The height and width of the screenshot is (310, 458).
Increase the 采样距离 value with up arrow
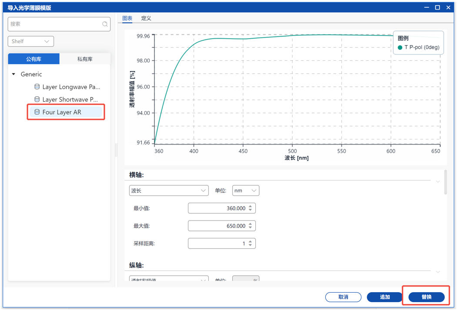click(x=251, y=241)
